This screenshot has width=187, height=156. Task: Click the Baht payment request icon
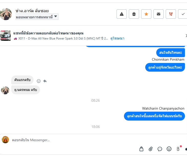[178, 149]
